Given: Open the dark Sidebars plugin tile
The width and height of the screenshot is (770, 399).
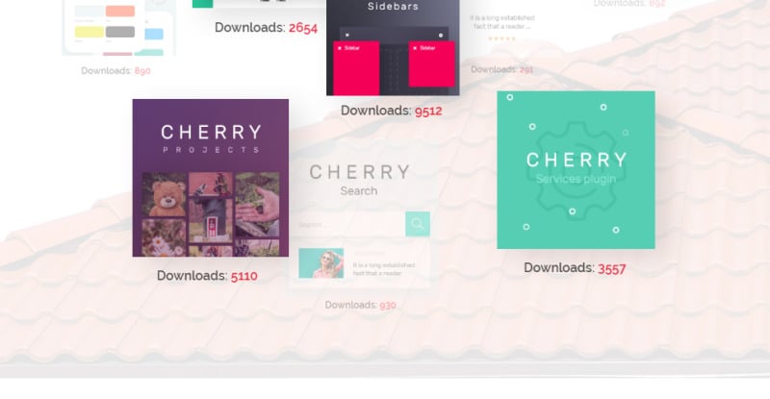Looking at the screenshot, I should tap(393, 48).
